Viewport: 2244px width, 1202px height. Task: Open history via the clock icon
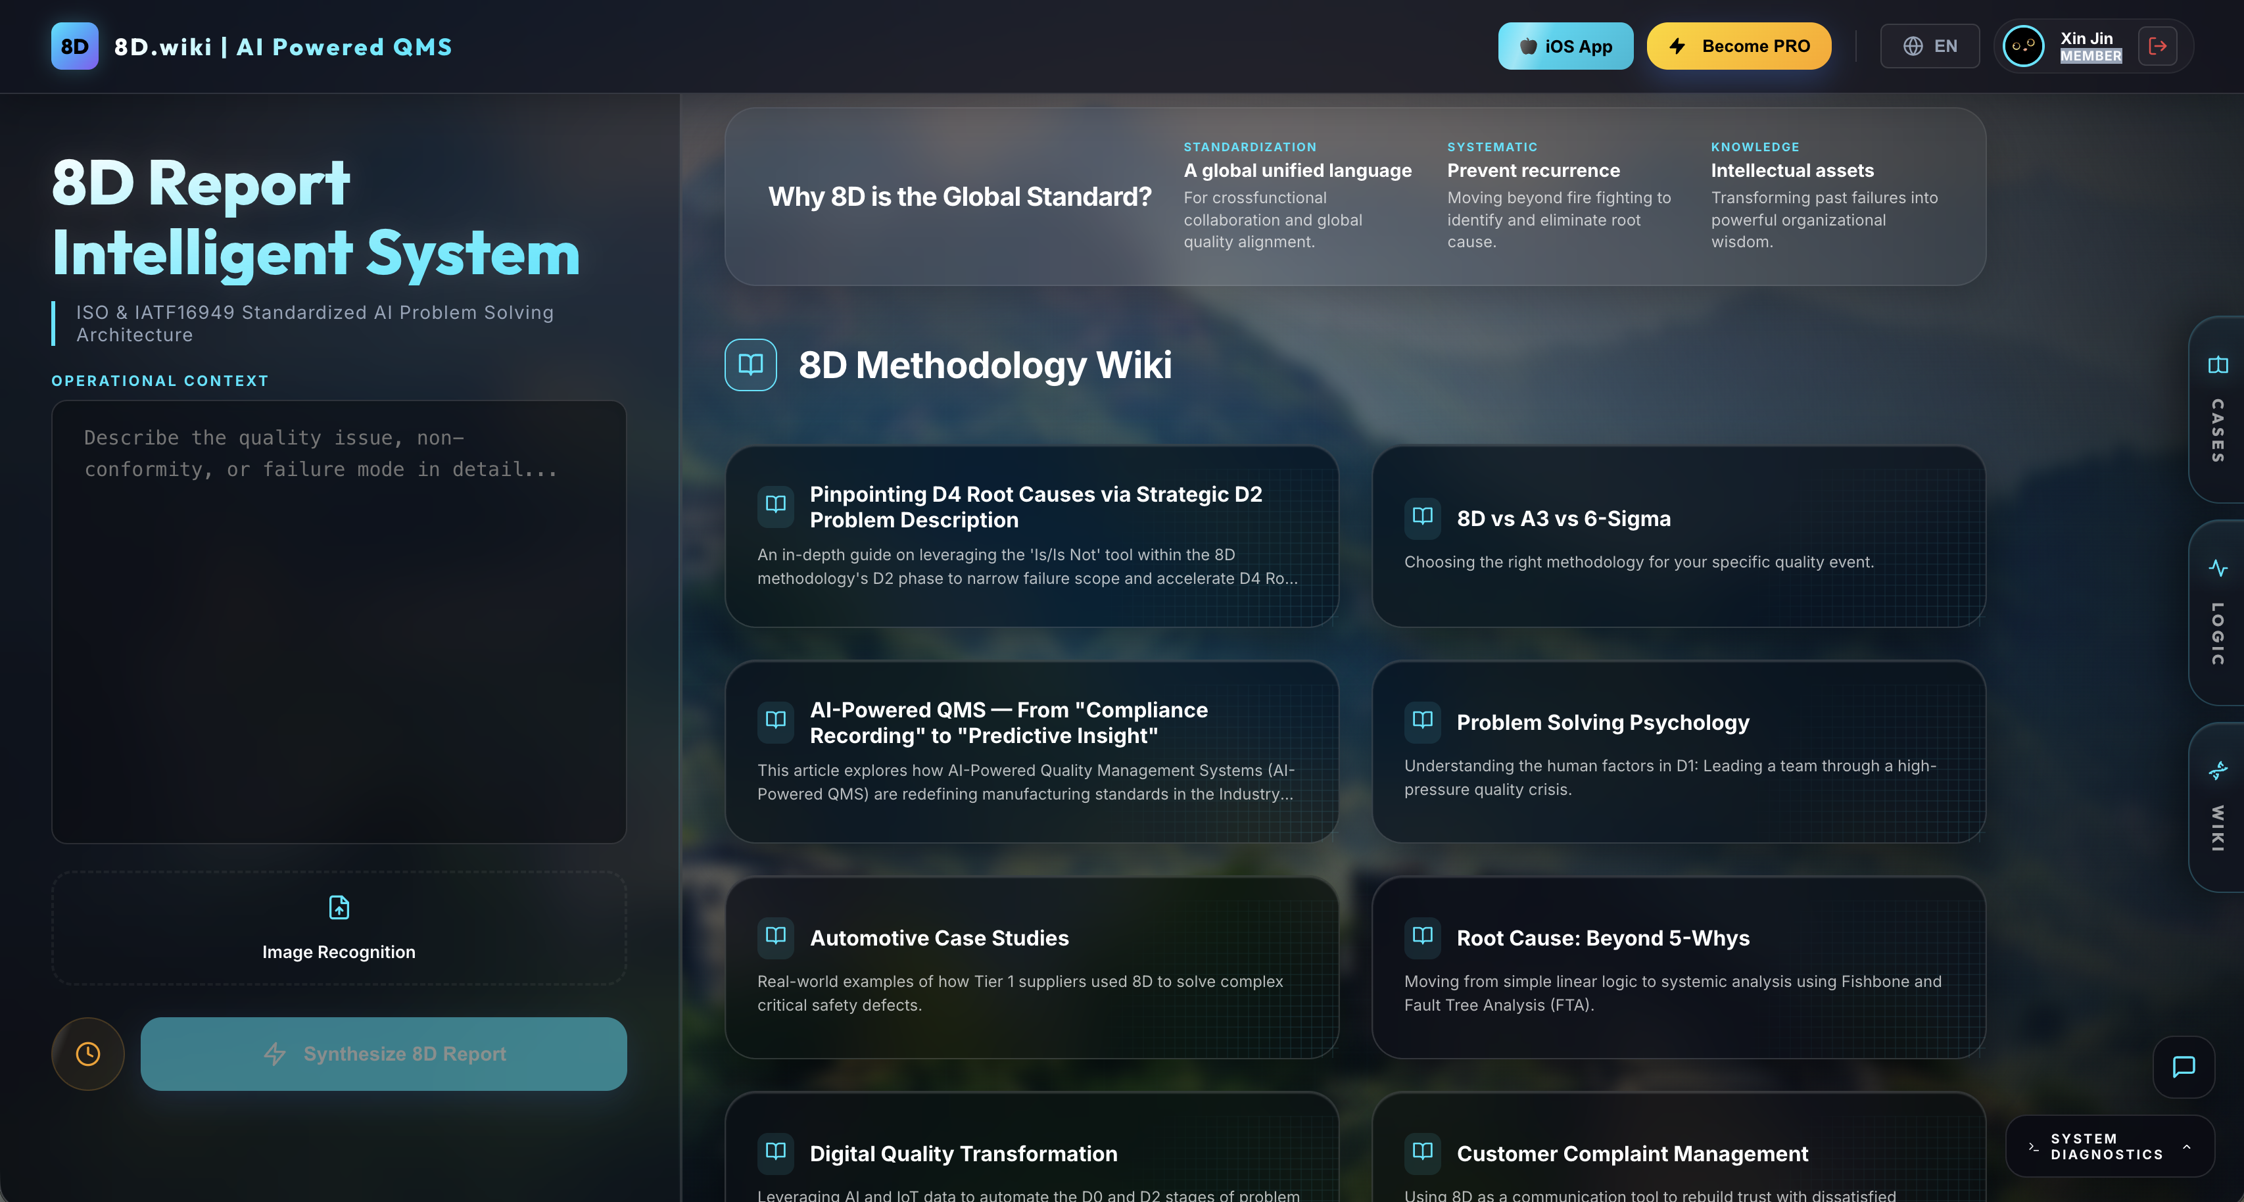(88, 1054)
